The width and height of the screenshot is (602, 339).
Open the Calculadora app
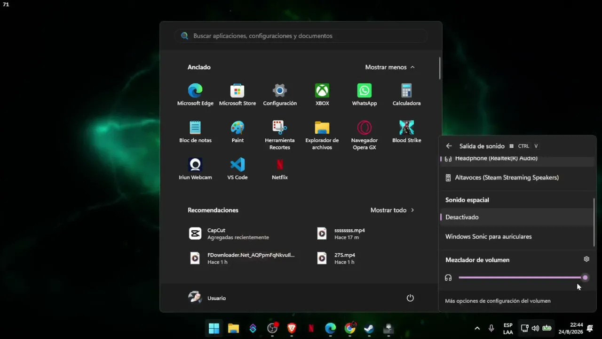click(x=407, y=95)
